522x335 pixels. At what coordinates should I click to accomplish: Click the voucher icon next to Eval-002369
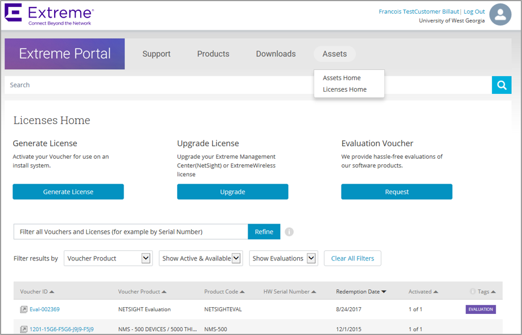coord(23,309)
